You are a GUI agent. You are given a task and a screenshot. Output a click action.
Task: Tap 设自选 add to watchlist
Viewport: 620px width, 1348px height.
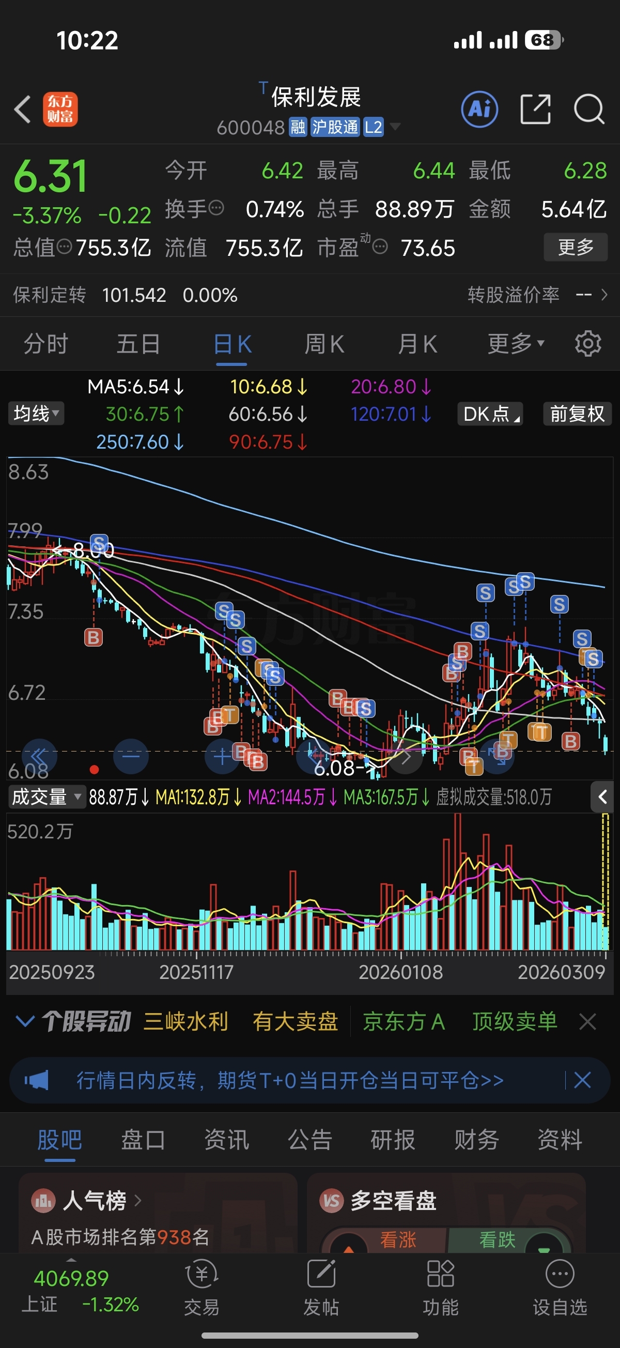coord(560,1289)
